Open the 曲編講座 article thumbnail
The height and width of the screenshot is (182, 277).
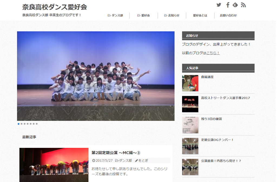coord(190,83)
